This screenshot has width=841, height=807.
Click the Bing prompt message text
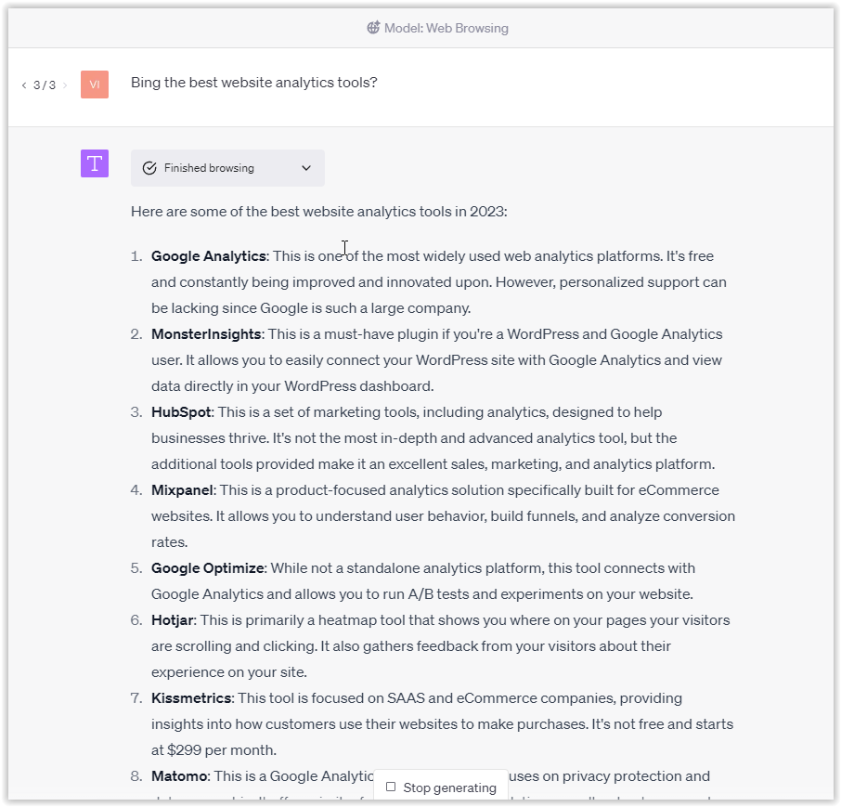click(254, 82)
